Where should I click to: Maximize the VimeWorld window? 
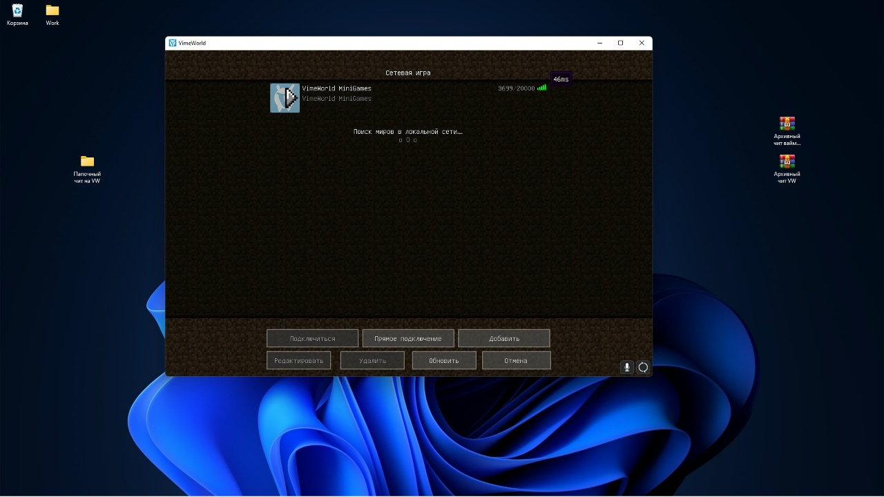620,43
